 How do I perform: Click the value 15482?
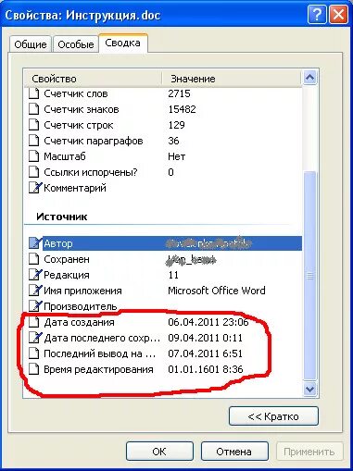[182, 109]
